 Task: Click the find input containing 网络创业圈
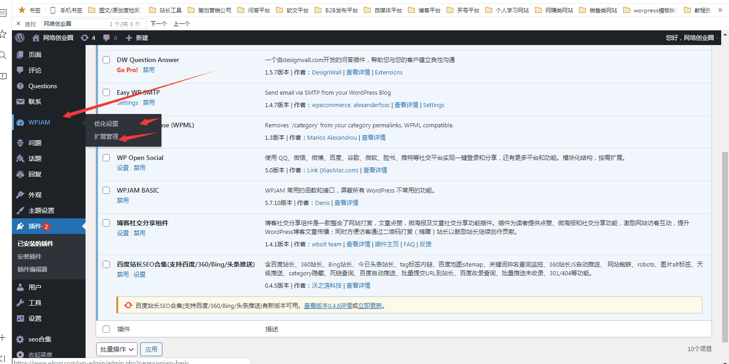[94, 24]
